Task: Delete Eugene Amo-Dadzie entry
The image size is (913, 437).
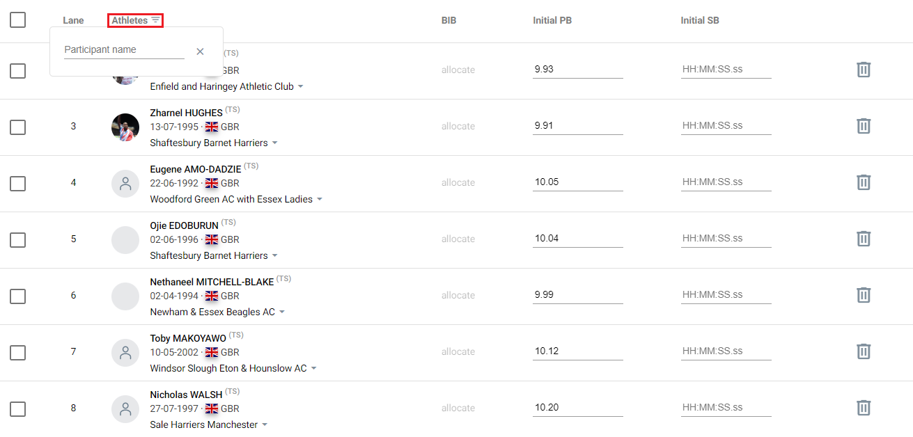Action: click(x=864, y=182)
